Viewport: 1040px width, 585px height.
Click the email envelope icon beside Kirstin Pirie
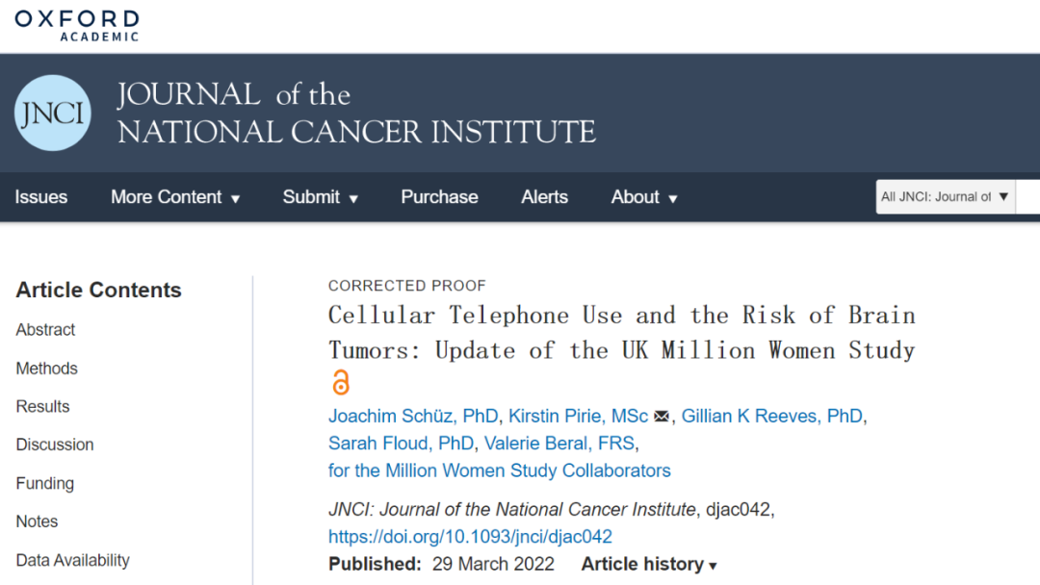click(662, 417)
